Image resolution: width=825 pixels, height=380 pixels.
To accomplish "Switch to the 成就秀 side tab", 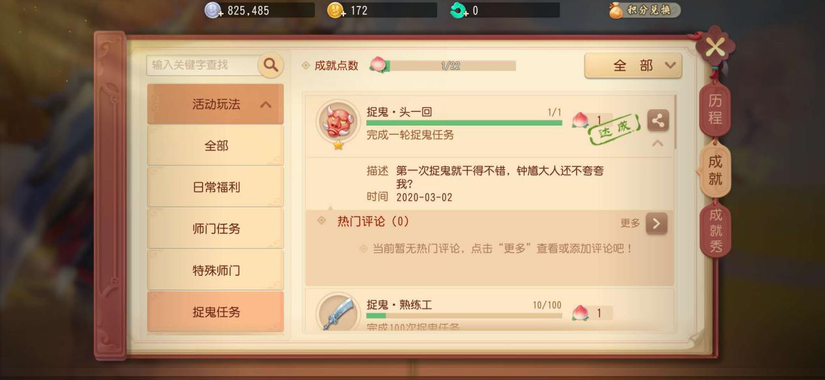I will pyautogui.click(x=716, y=230).
